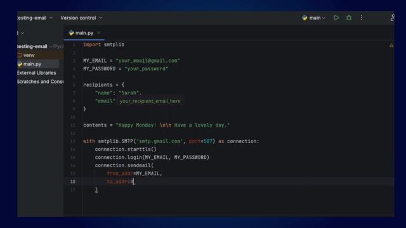Click the contents string 'Happy Monday!'
Viewport: 406px width, 228px height.
[173, 125]
